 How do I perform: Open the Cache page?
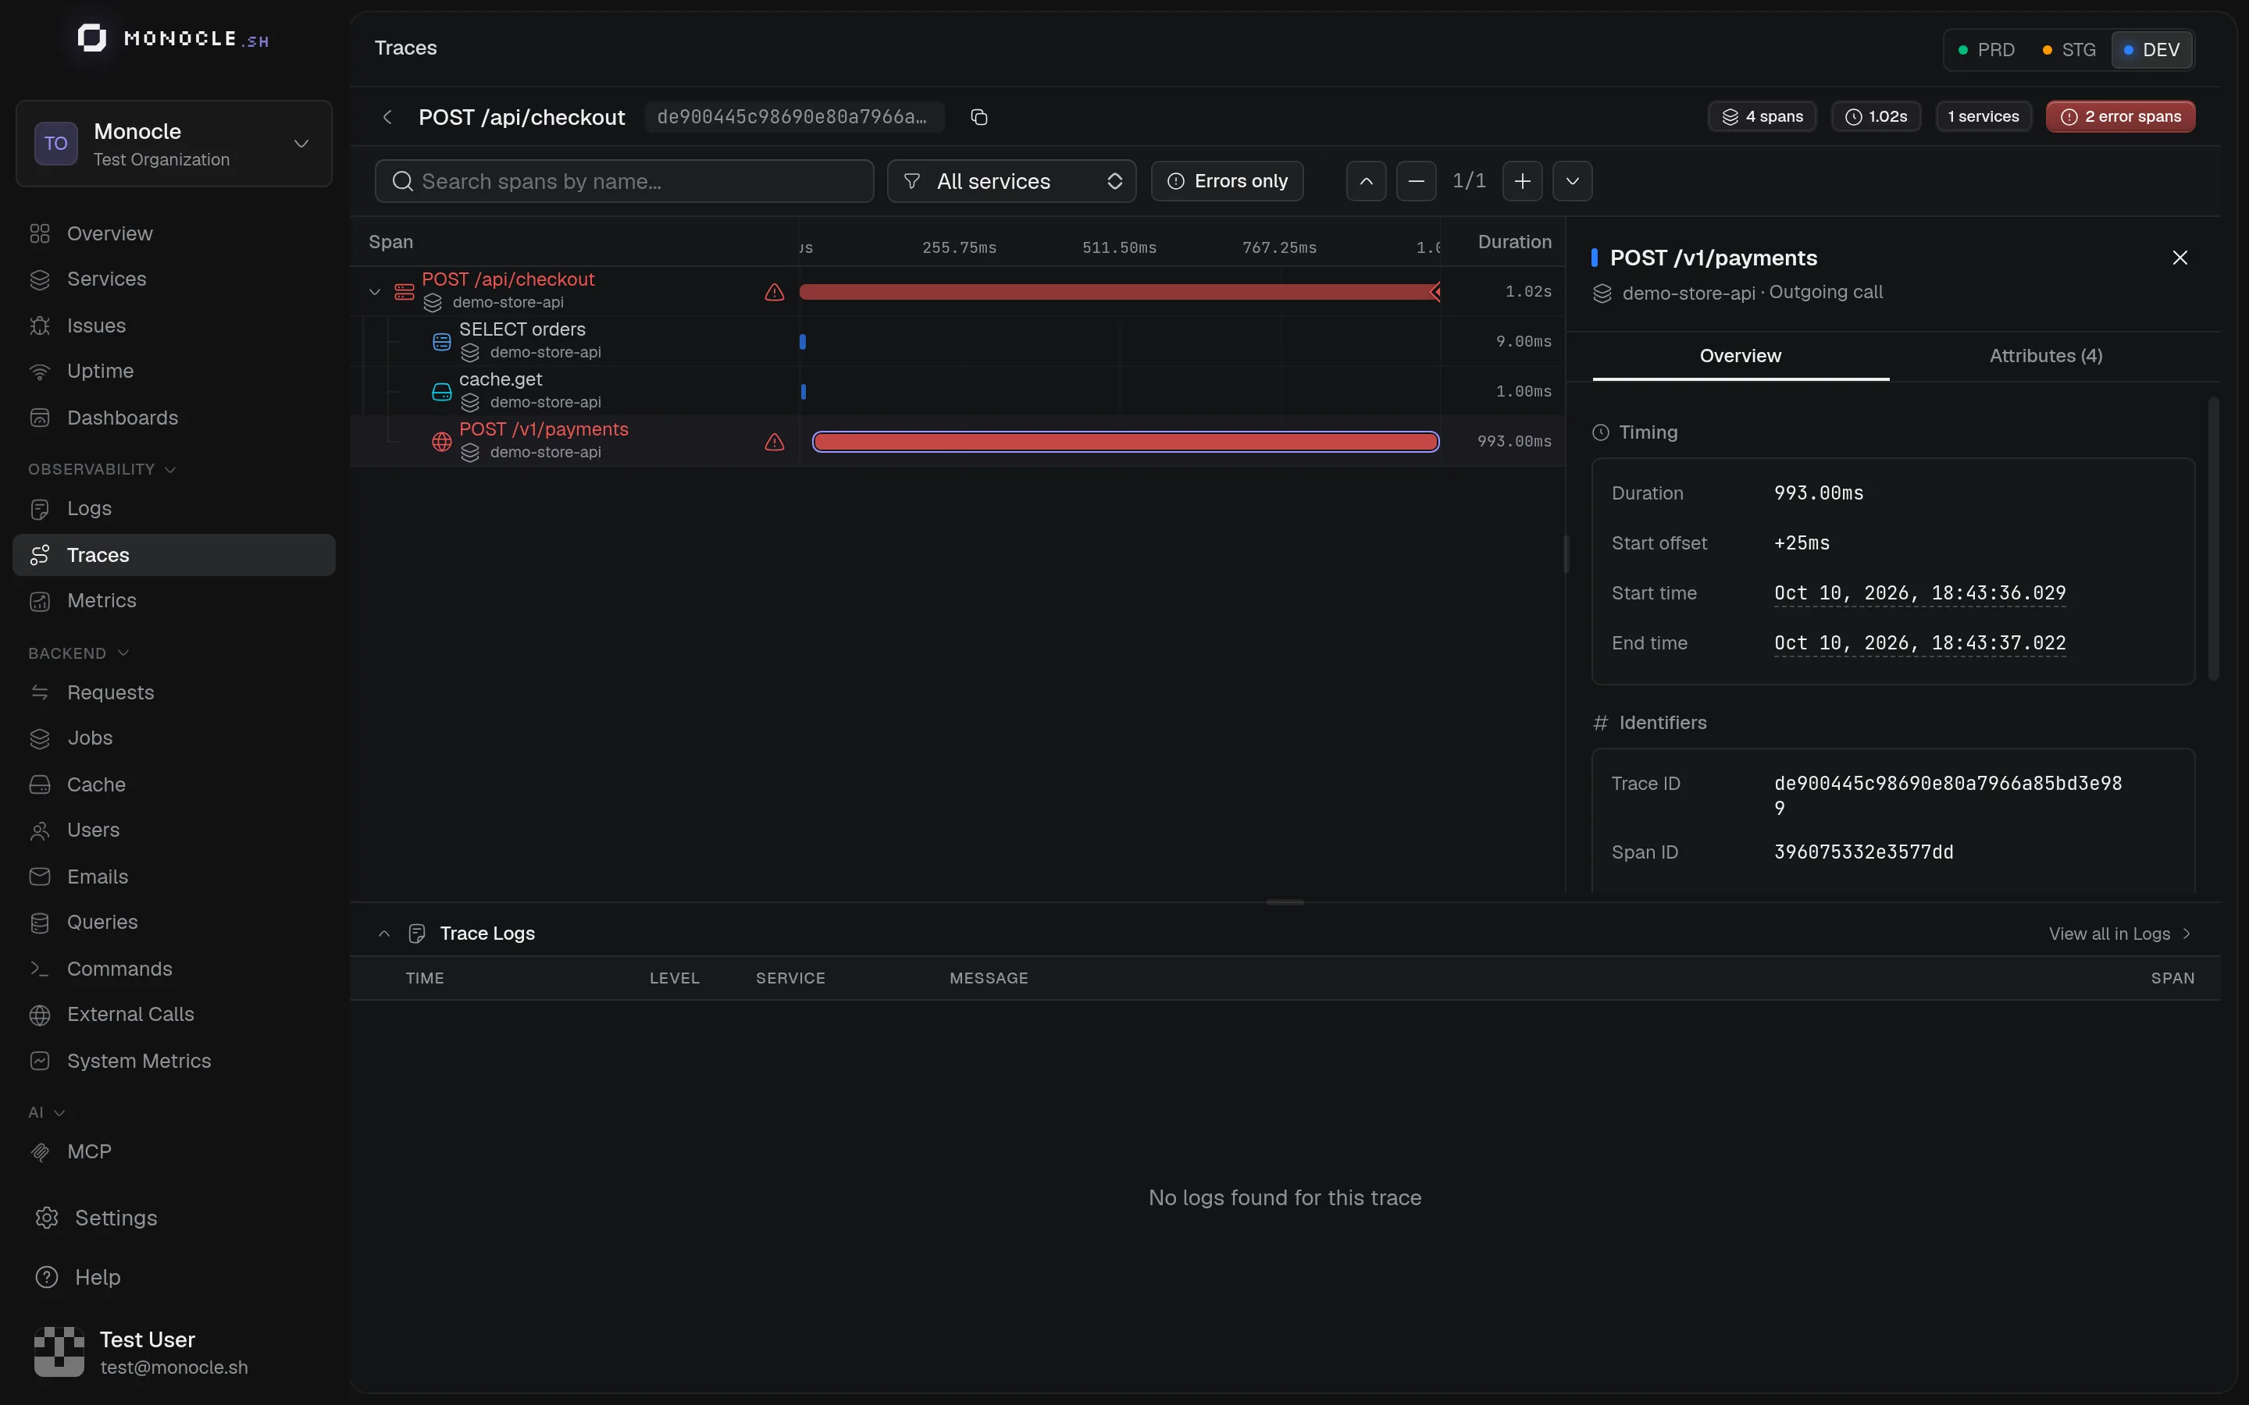click(x=174, y=784)
